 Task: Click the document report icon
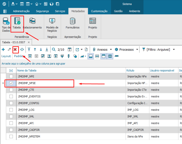click(86, 50)
